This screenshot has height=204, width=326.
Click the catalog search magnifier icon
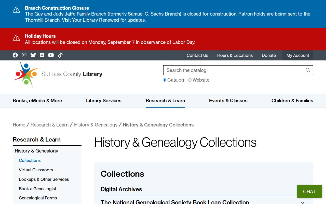(x=308, y=70)
